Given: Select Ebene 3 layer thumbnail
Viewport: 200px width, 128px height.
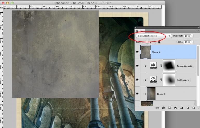Looking at the screenshot, I should 151,94.
